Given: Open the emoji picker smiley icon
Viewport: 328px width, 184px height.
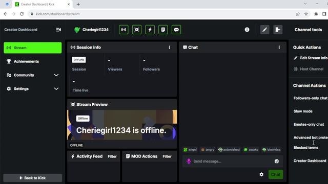Looking at the screenshot, I should pyautogui.click(x=277, y=162).
